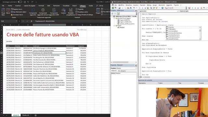Click autocomplete list scrollbar down arrow
Viewport: 208px width, 117px height.
pyautogui.click(x=200, y=39)
